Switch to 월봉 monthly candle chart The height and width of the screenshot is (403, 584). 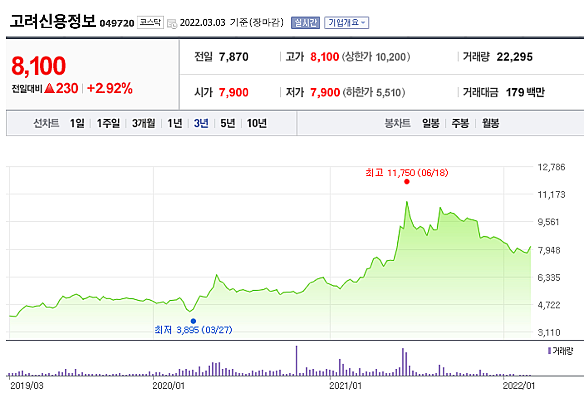[491, 123]
